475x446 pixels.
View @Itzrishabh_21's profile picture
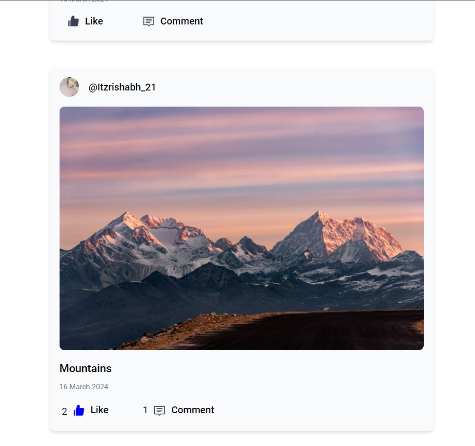69,87
